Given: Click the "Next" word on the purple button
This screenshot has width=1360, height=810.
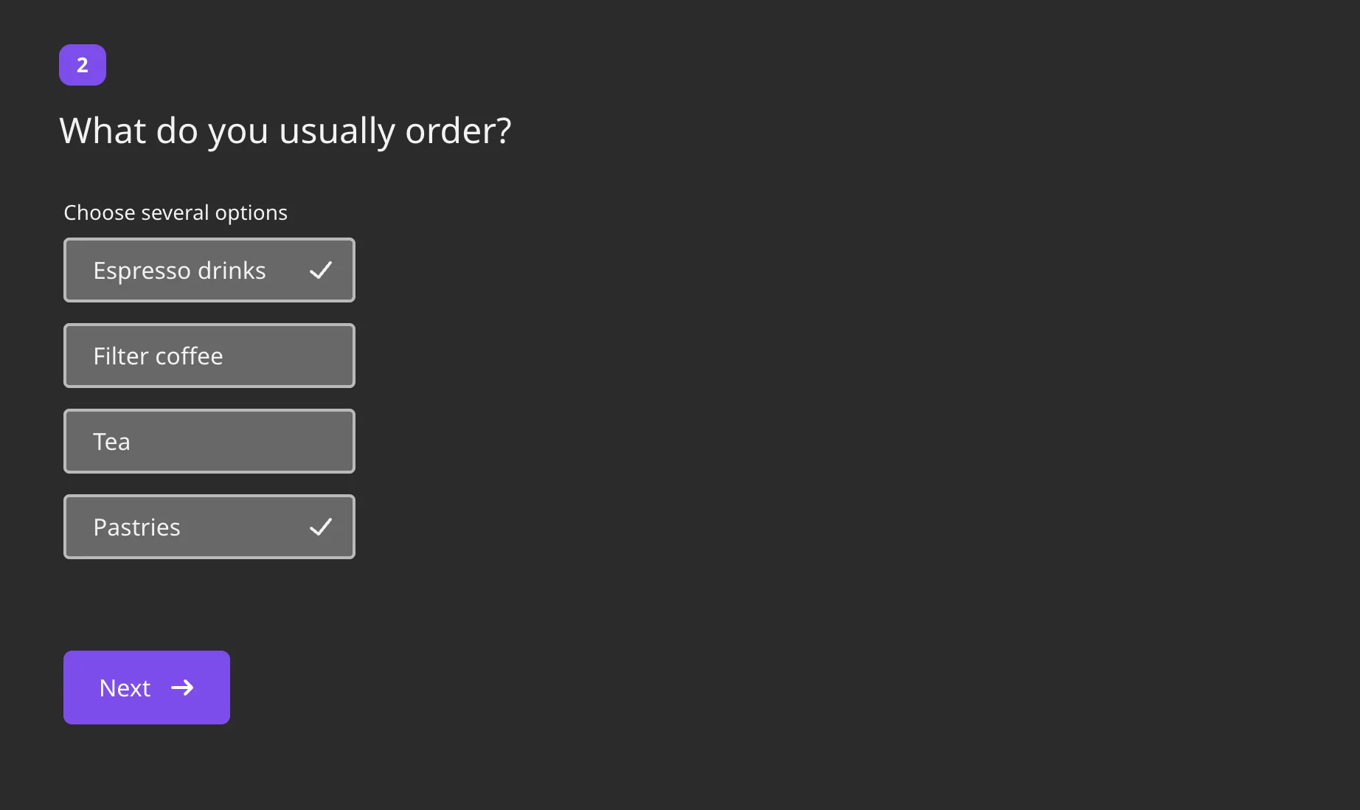Looking at the screenshot, I should pyautogui.click(x=125, y=688).
